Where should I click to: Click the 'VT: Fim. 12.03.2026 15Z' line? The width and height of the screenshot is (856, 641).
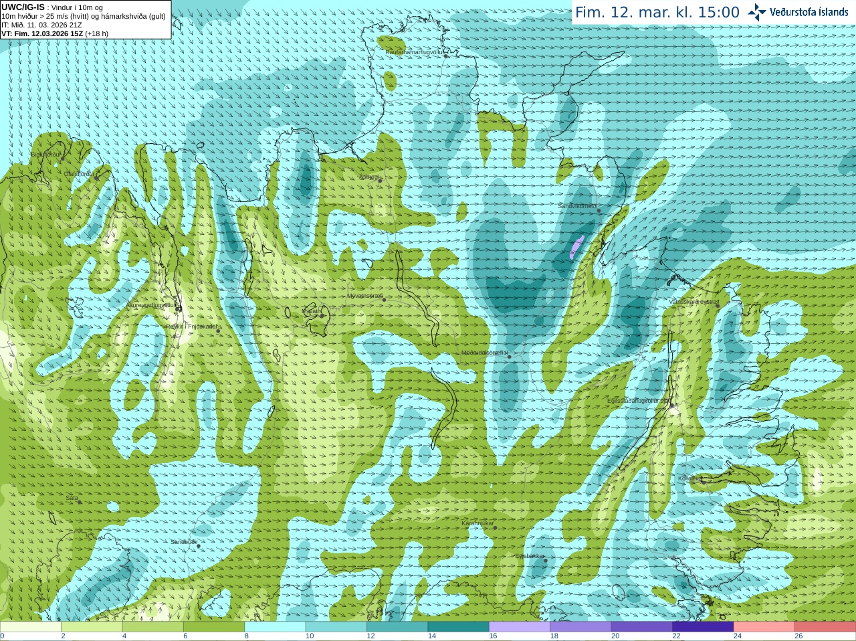click(42, 33)
